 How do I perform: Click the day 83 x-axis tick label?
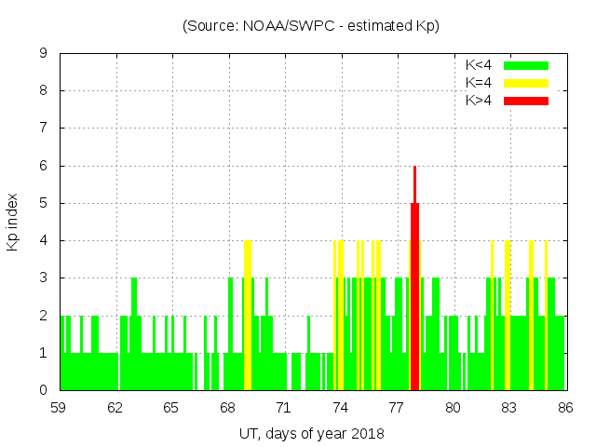[x=508, y=408]
